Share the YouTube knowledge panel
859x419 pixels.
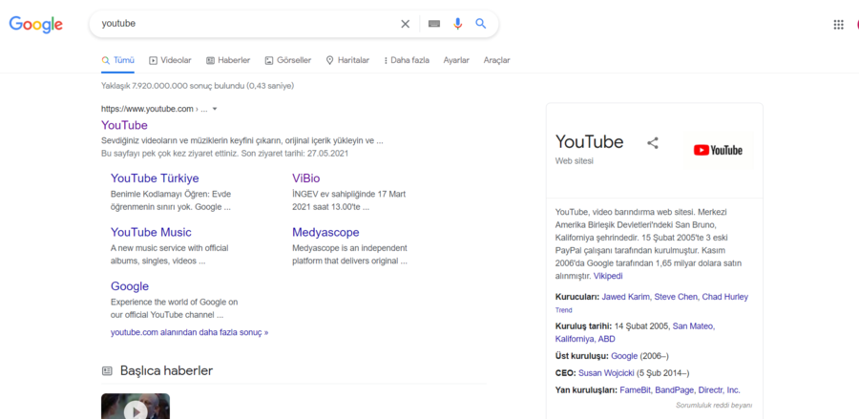(653, 143)
